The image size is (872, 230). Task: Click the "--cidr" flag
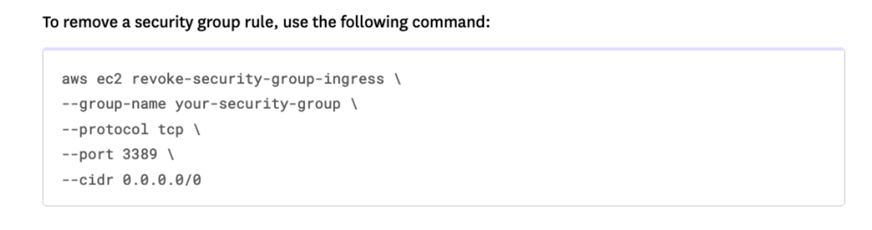pos(87,180)
